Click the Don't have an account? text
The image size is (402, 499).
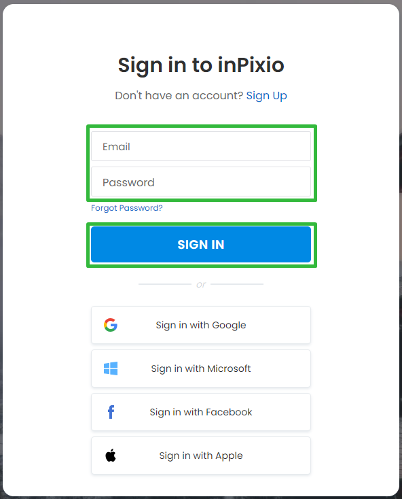click(179, 95)
